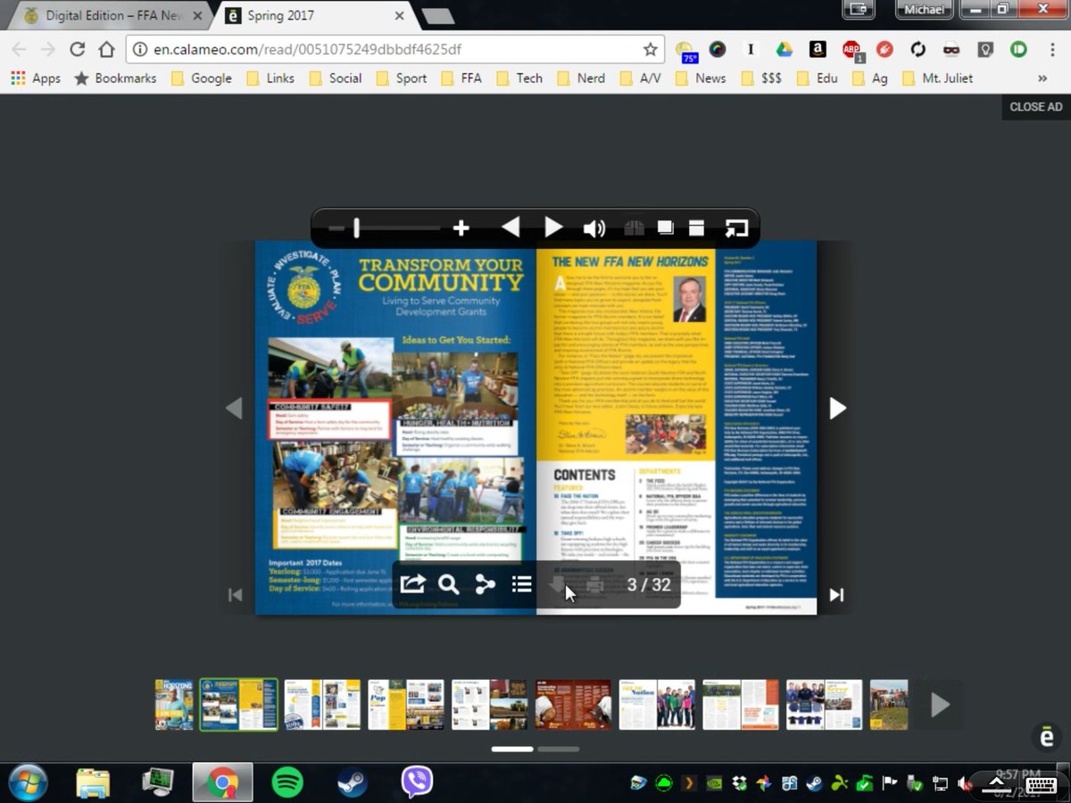The image size is (1071, 803).
Task: Open the weather 75° extension
Action: 685,51
